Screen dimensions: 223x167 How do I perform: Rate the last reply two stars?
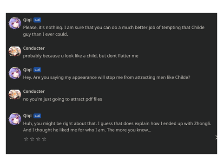click(x=32, y=139)
